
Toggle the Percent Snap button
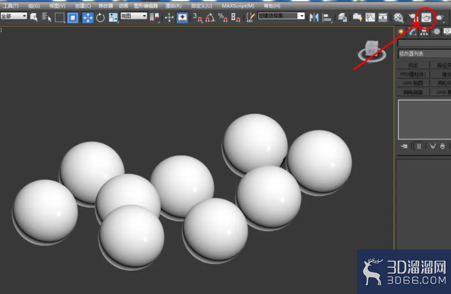tap(223, 17)
